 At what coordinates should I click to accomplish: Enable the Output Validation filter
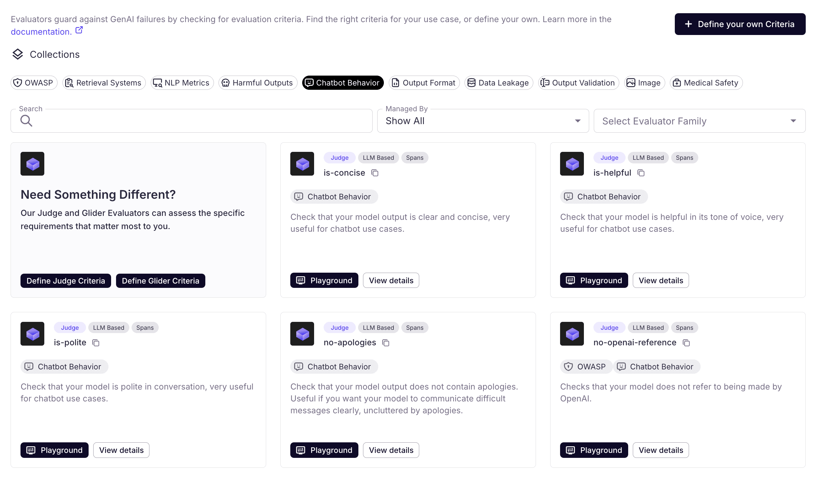[x=578, y=83]
